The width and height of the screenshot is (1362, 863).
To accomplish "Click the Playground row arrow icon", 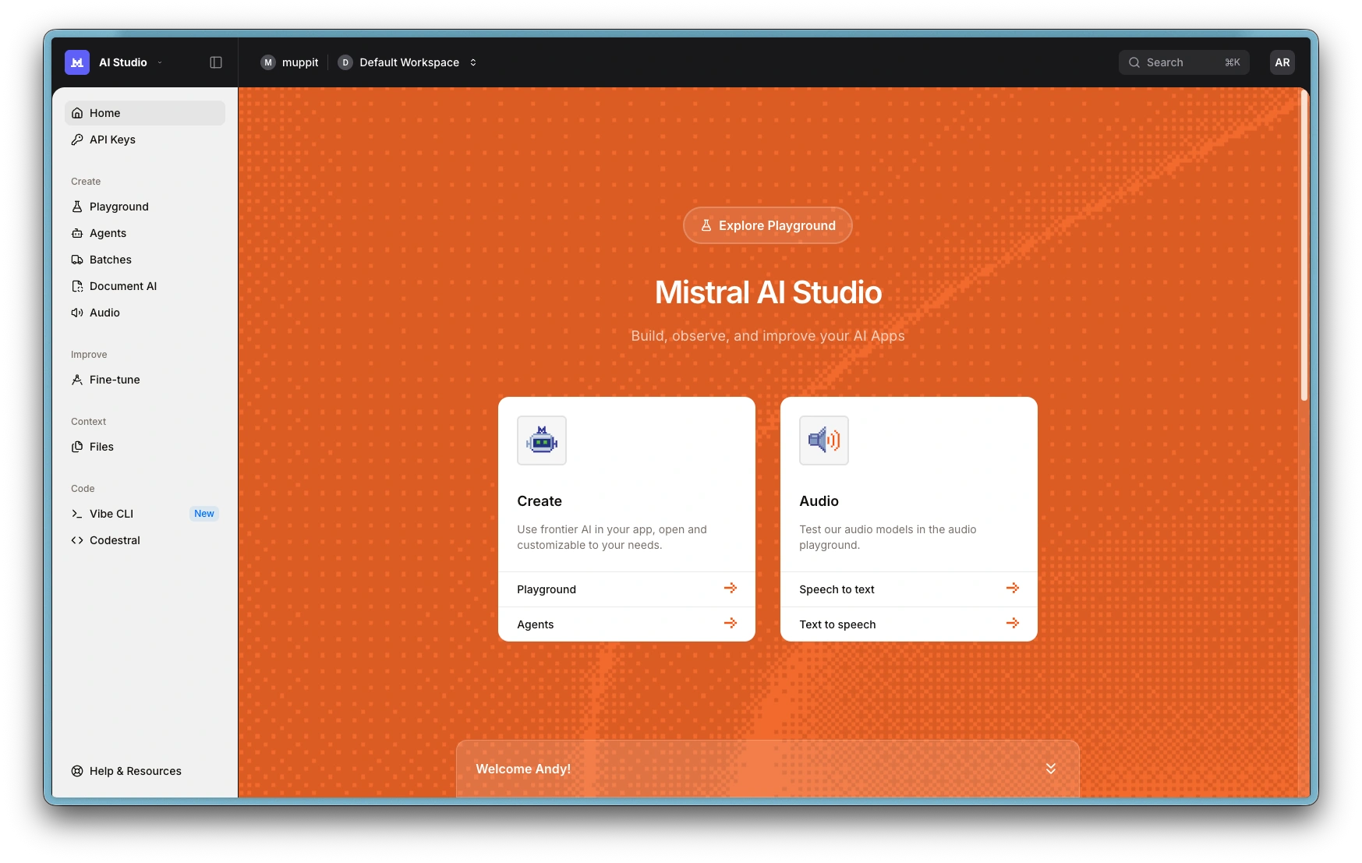I will (730, 589).
